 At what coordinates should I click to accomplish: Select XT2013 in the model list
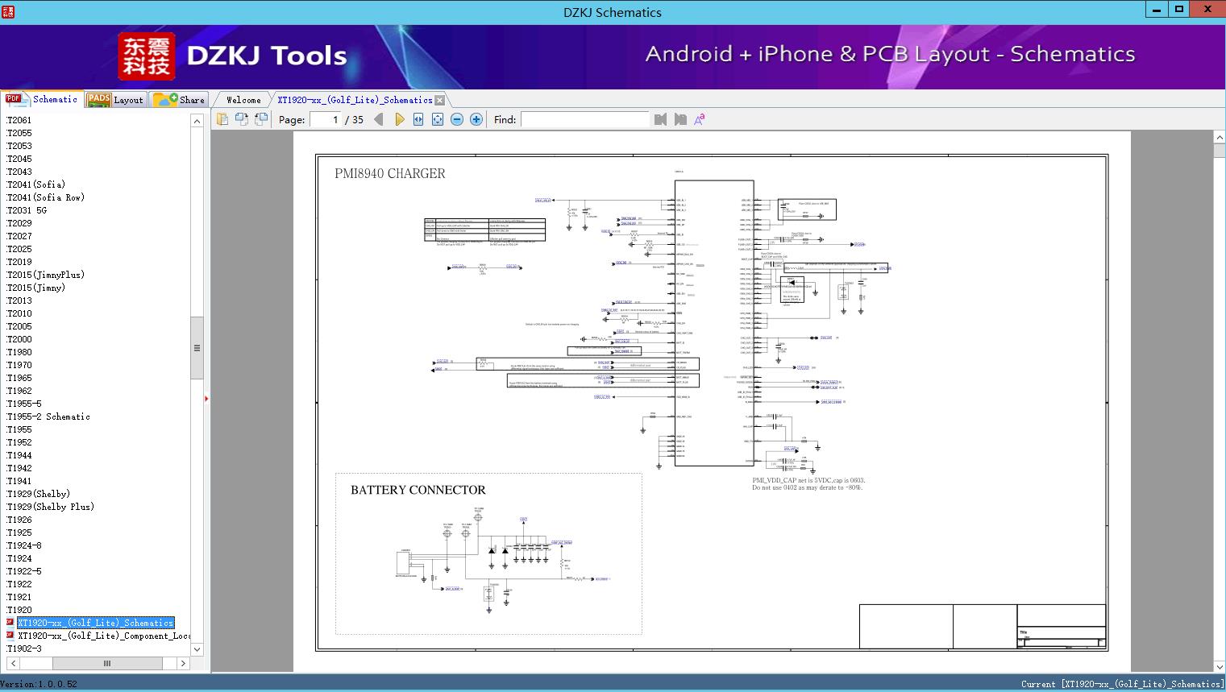(x=19, y=300)
